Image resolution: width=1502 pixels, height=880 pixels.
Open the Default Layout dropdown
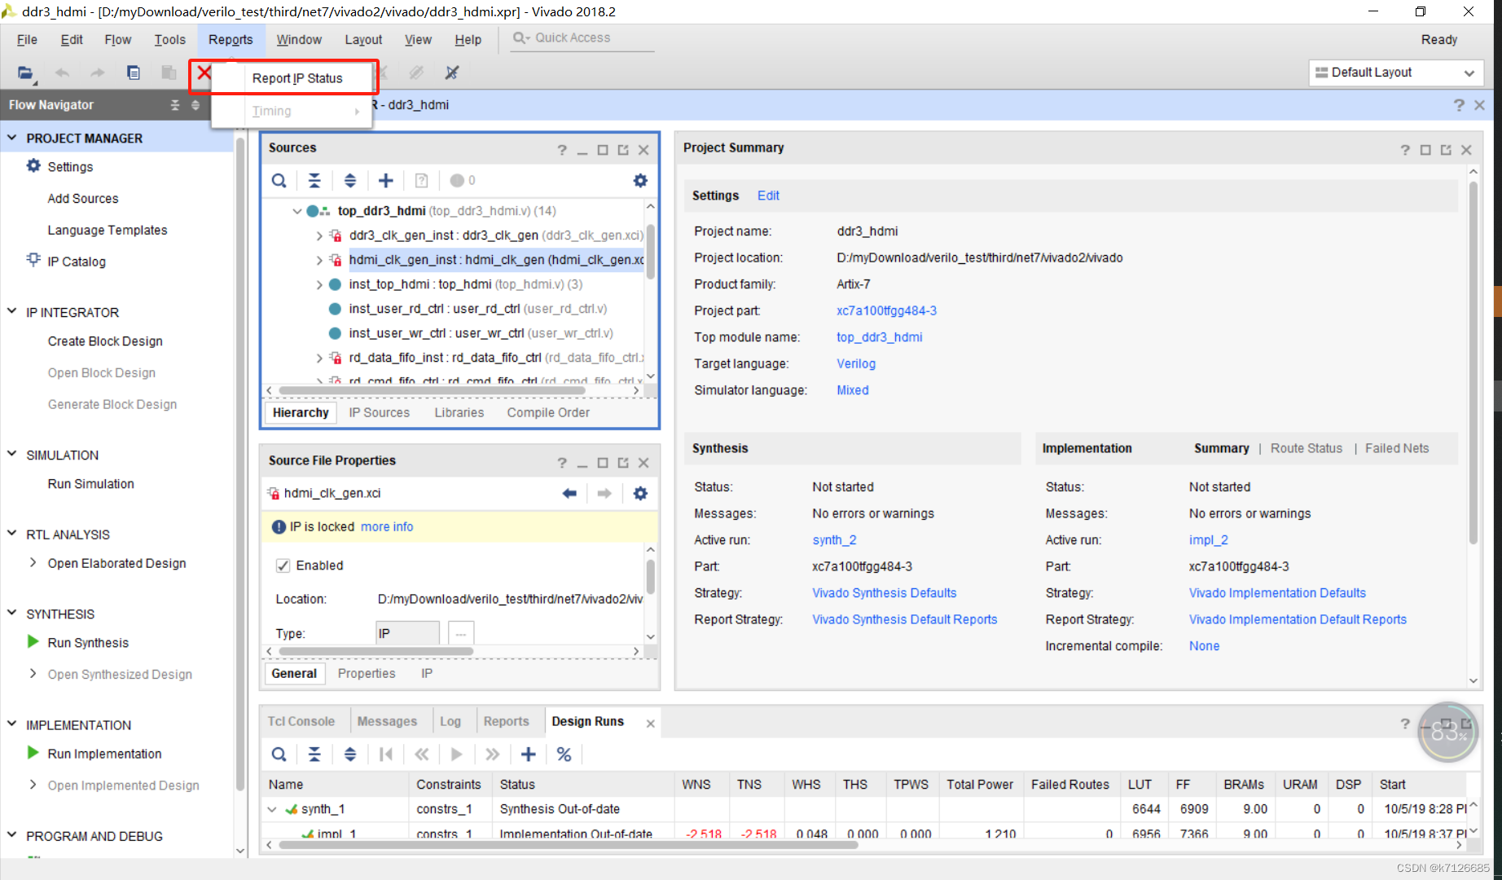(1395, 73)
